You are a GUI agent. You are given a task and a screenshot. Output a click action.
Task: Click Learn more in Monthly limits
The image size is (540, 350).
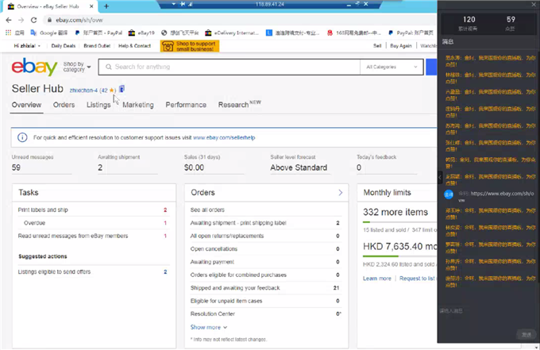(x=377, y=279)
